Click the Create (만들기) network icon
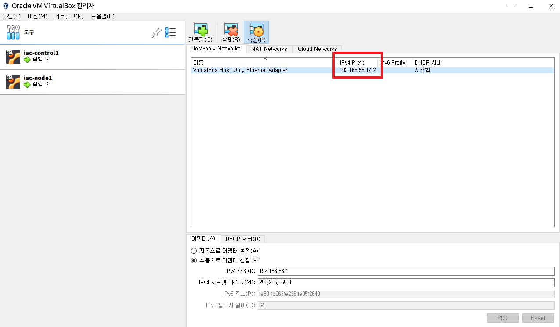Screen dimensions: 560x327 pos(200,29)
